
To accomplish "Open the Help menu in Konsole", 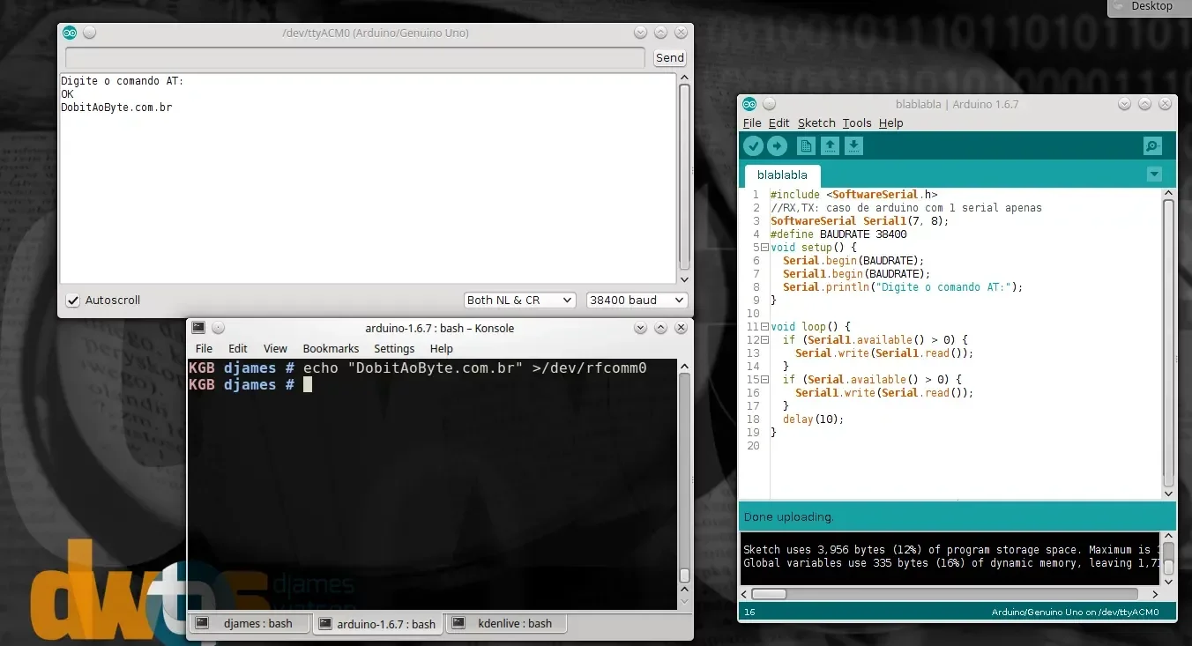I will click(442, 349).
